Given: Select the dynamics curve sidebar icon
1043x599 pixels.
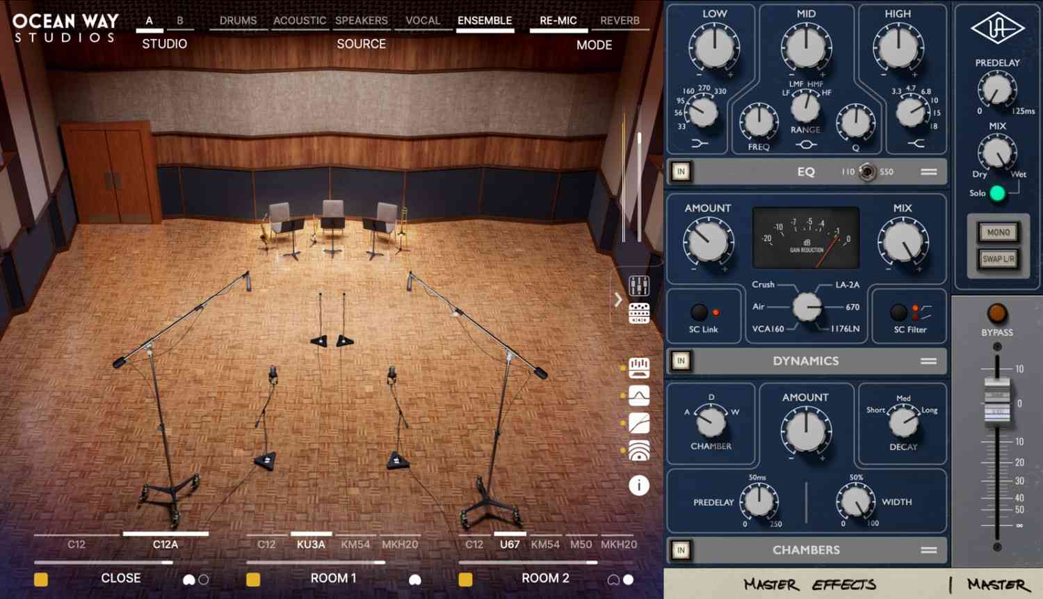Looking at the screenshot, I should point(637,396).
